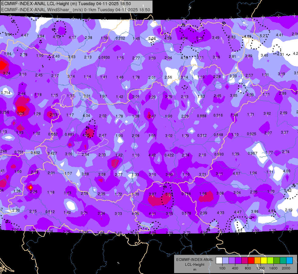Select the sky blue legend swatch
The image size is (298, 274).
[289, 260]
